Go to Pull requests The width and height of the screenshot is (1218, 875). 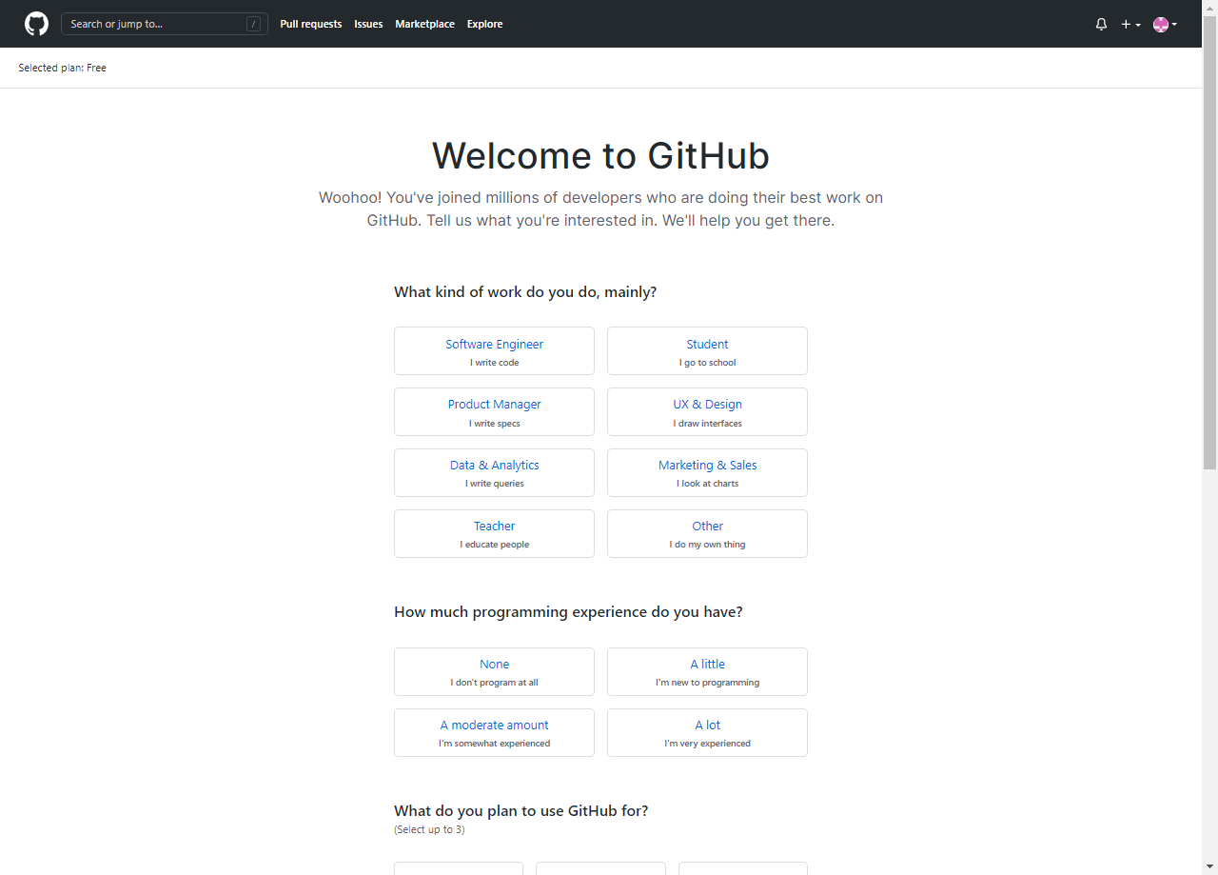[x=310, y=24]
